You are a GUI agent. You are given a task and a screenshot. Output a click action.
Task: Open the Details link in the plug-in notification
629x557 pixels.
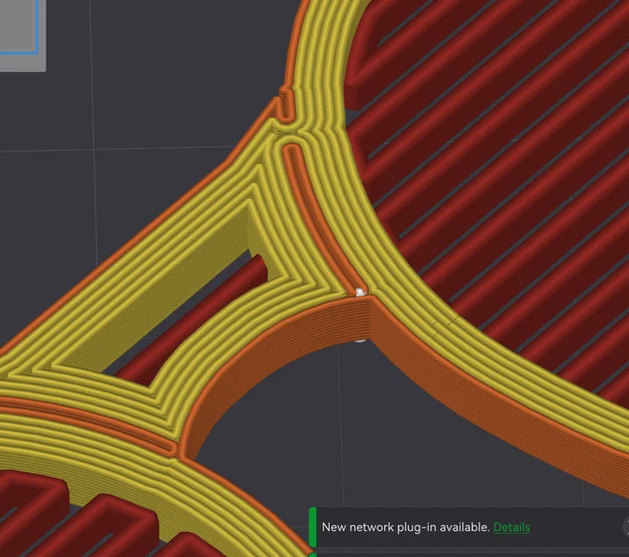pos(511,527)
